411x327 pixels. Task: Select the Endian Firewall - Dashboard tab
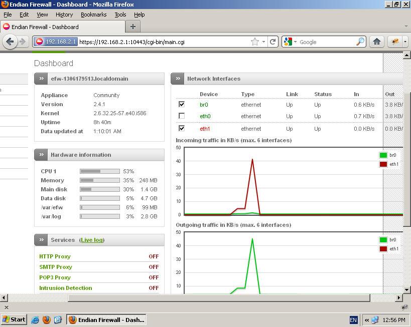tap(63, 27)
